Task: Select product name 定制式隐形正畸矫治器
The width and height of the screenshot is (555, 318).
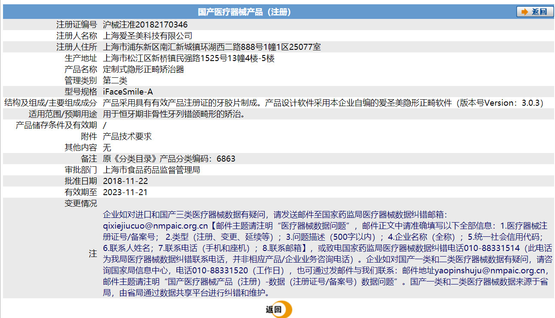Action: [143, 70]
